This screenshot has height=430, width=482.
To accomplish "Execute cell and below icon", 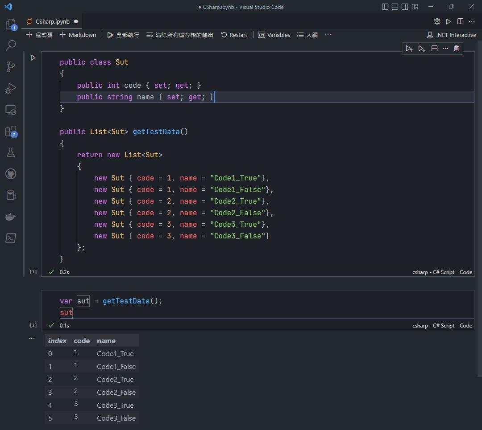I will pyautogui.click(x=421, y=49).
